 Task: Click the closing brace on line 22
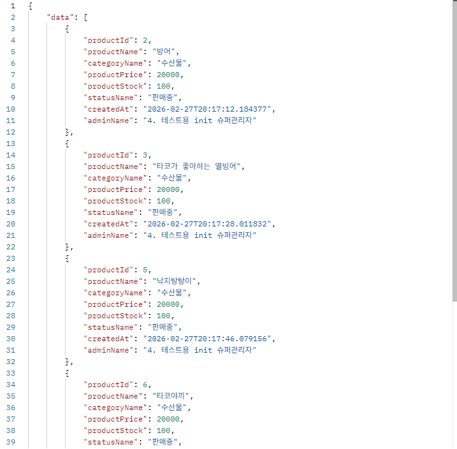68,247
